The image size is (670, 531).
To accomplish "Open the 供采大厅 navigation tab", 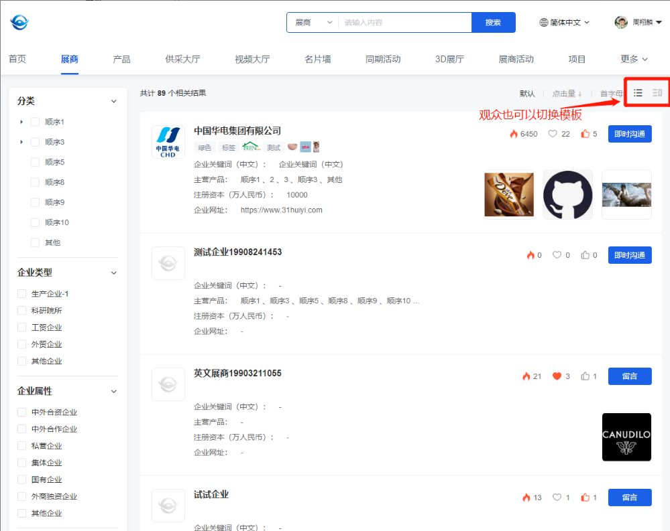I will tap(182, 59).
